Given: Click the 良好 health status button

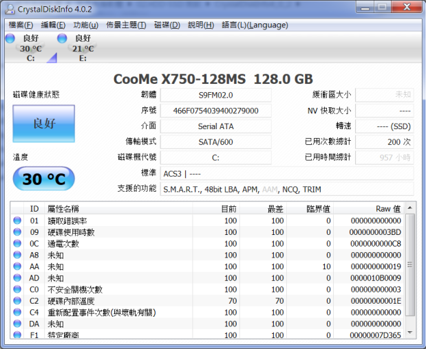Looking at the screenshot, I should point(44,124).
